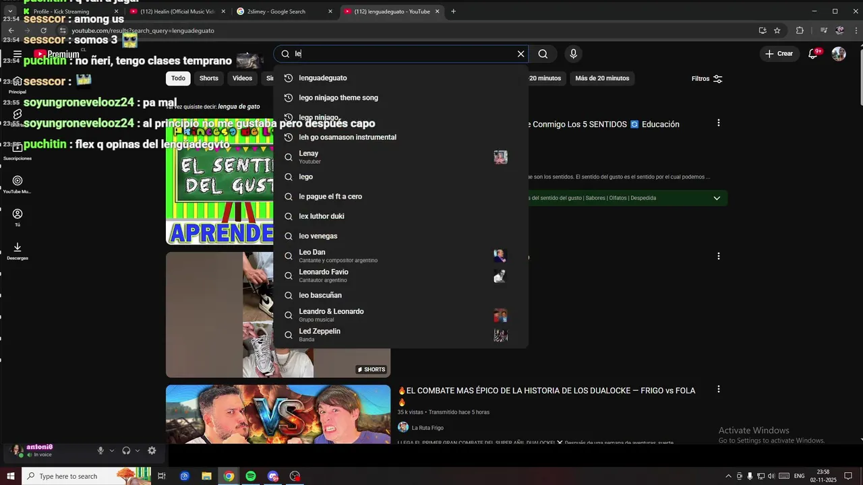Select the 'Shorts' filter chip
This screenshot has height=485, width=863.
(x=209, y=78)
